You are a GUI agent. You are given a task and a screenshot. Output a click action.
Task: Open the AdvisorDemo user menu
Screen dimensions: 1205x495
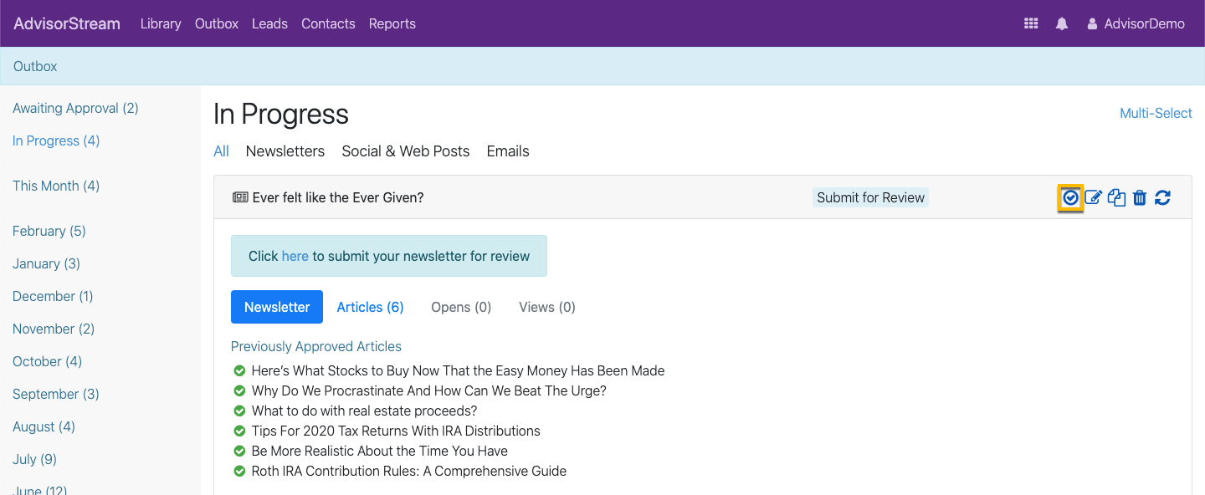1136,23
